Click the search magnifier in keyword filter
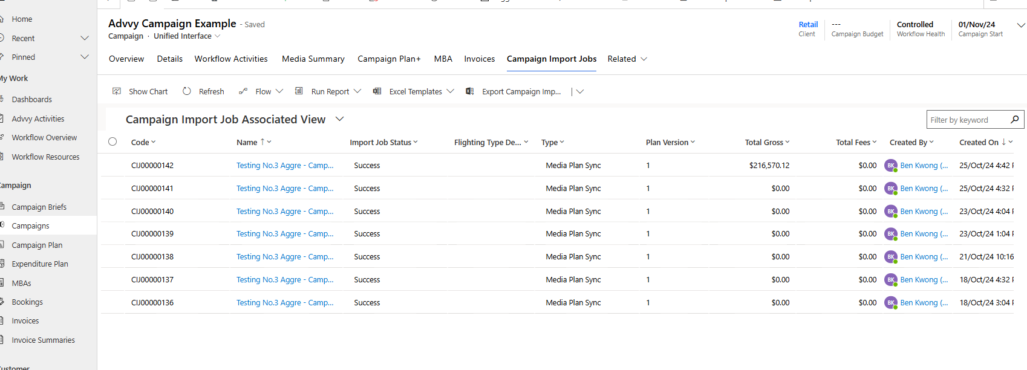 pos(1015,120)
